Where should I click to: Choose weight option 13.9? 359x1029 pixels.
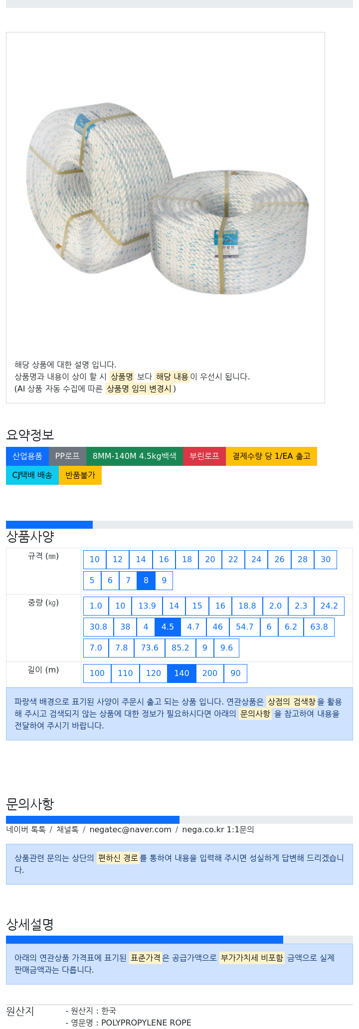[147, 606]
